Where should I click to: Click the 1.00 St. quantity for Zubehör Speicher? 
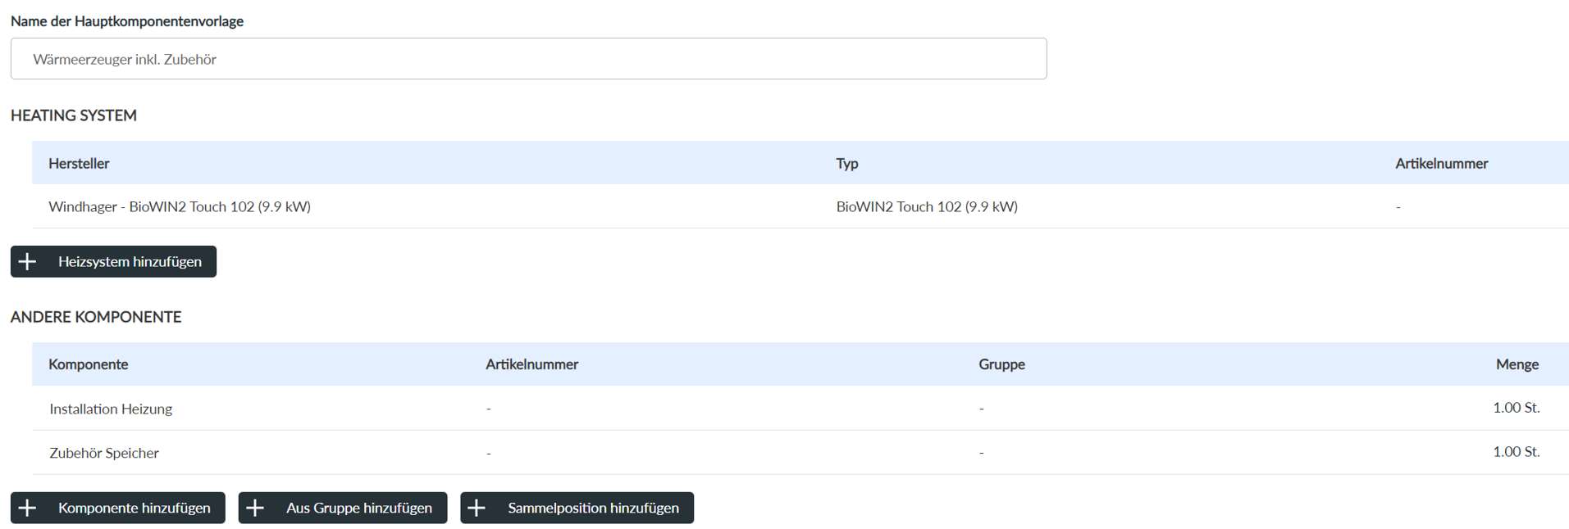pyautogui.click(x=1516, y=452)
